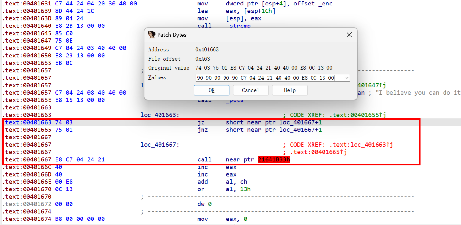Select the Address value 0x401663
The height and width of the screenshot is (225, 461).
tap(207, 50)
